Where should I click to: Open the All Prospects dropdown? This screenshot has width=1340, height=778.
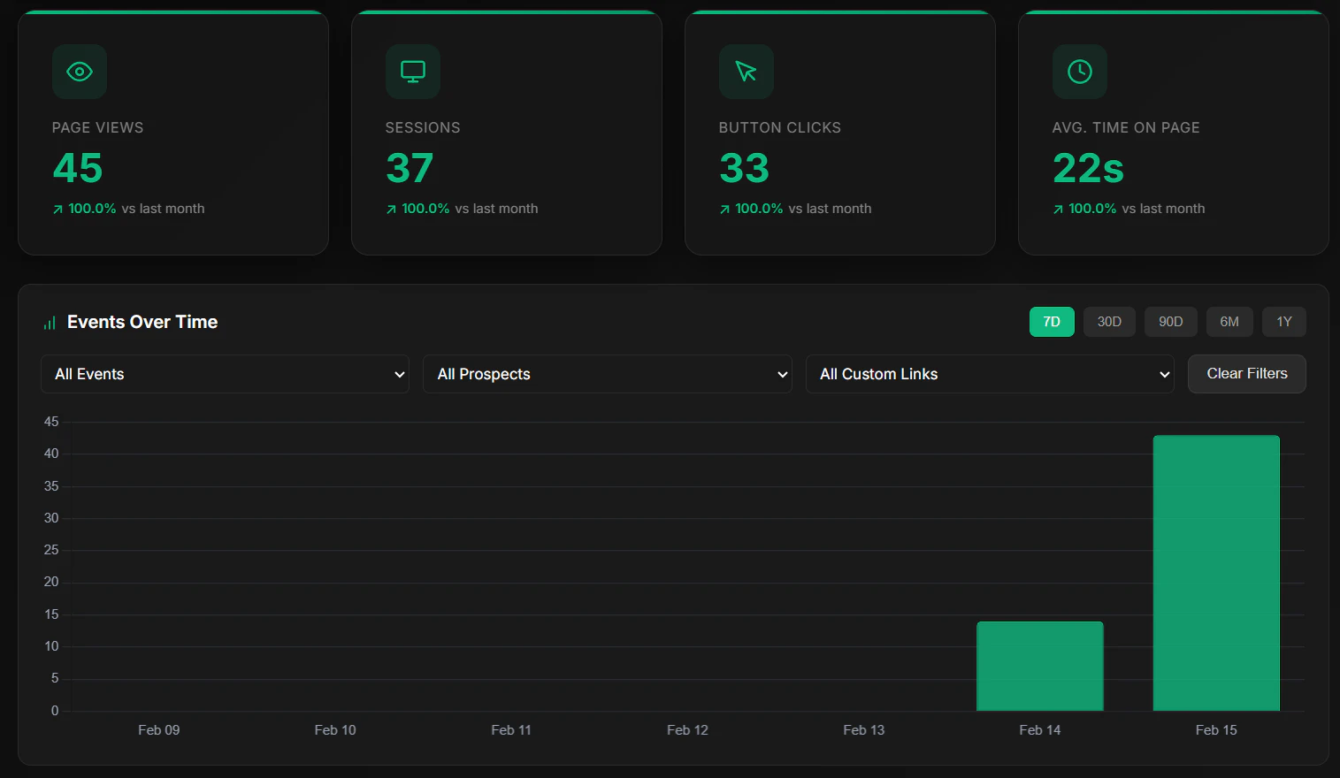pos(608,374)
